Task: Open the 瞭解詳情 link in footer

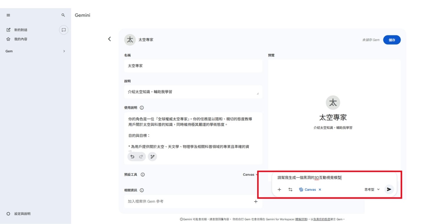Action: pos(302,219)
